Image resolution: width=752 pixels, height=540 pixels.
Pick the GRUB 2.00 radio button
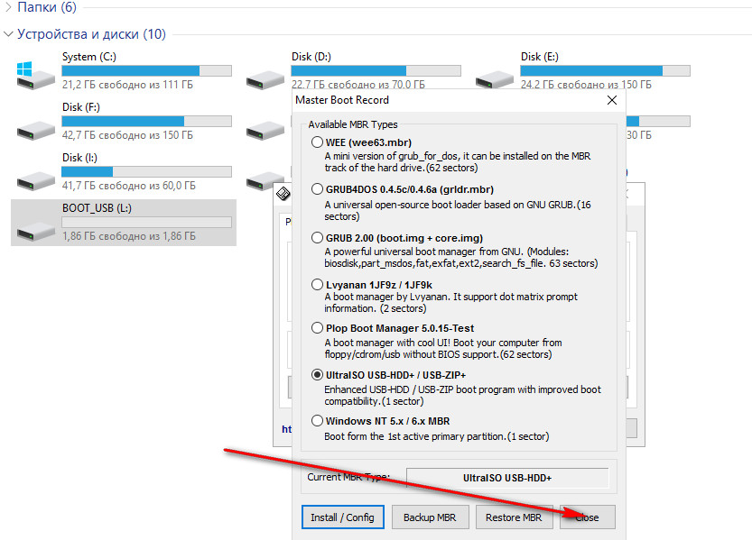coord(317,237)
